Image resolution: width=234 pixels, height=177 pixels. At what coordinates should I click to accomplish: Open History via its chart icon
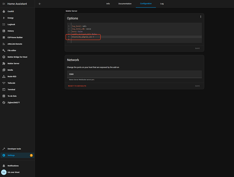(4, 31)
